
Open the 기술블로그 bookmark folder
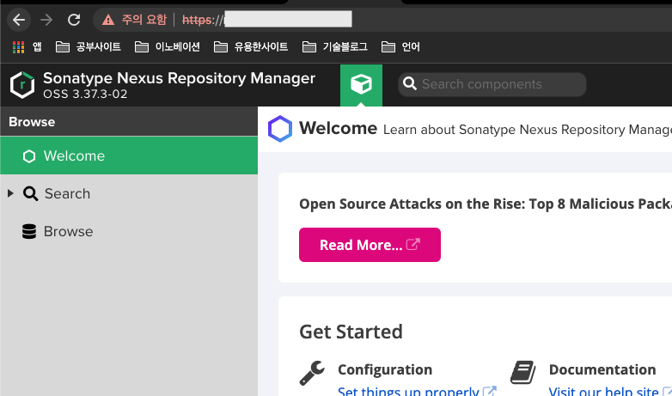[x=335, y=46]
